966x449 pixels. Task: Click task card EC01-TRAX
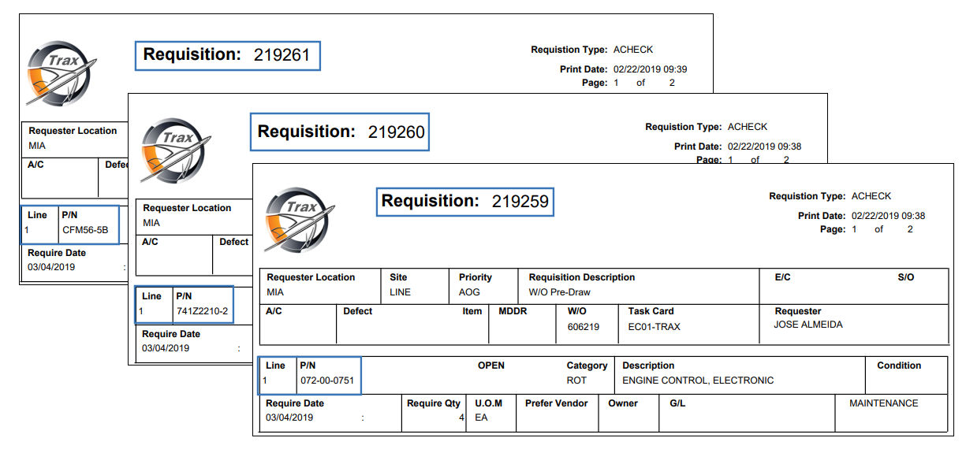[x=655, y=326]
